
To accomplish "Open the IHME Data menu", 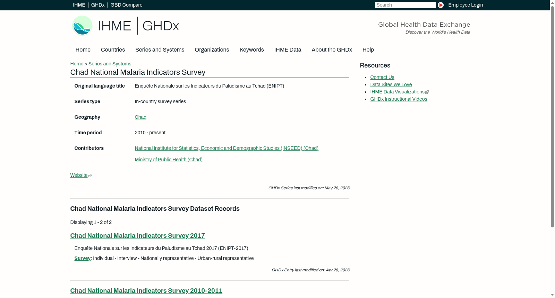I will (288, 50).
